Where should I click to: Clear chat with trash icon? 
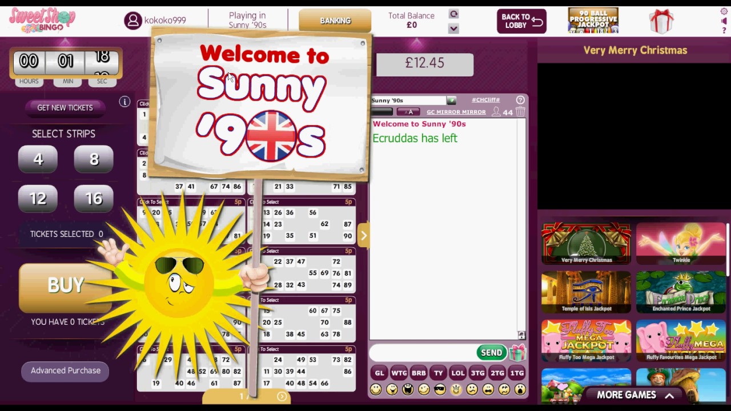coord(520,112)
